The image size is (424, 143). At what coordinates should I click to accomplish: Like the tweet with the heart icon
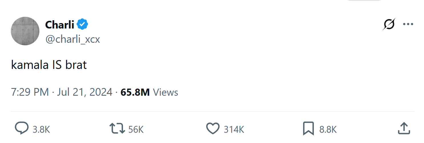[213, 129]
